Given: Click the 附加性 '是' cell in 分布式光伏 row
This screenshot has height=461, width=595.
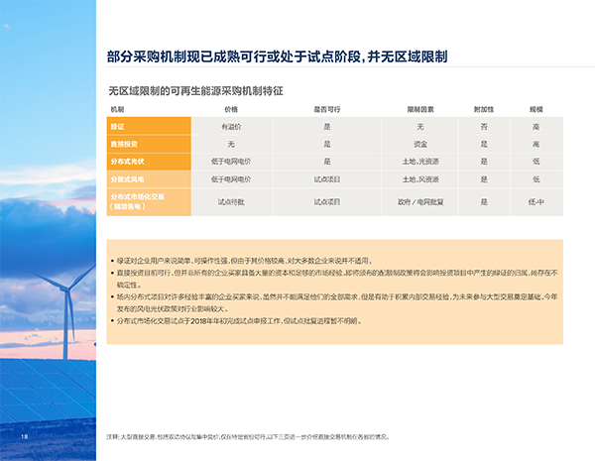Looking at the screenshot, I should (484, 162).
